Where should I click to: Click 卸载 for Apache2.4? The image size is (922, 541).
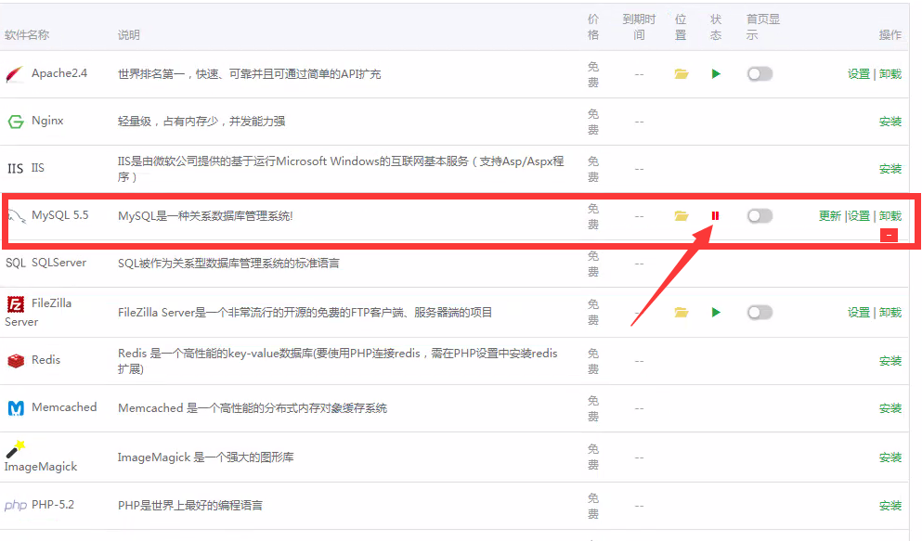890,74
